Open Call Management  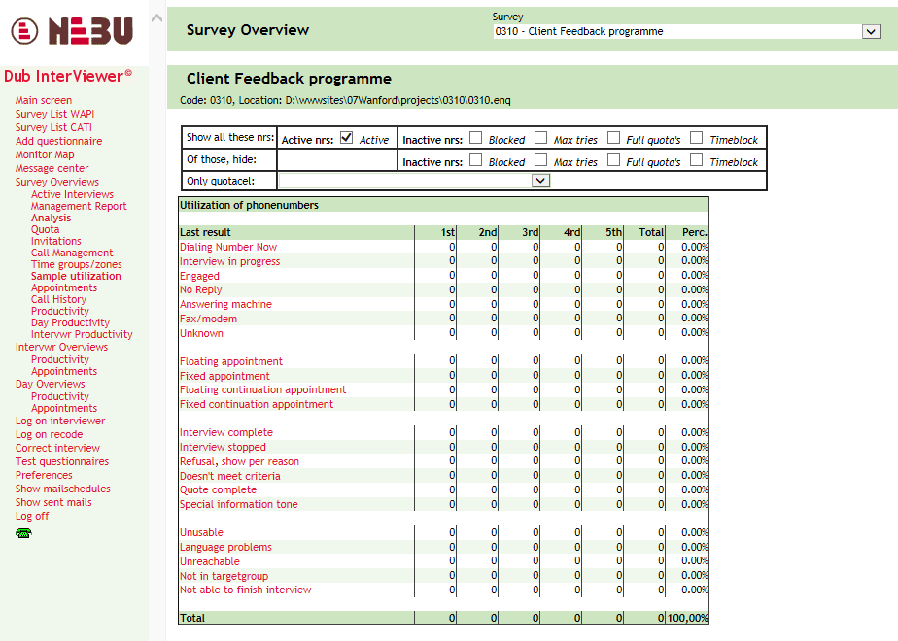coord(72,253)
